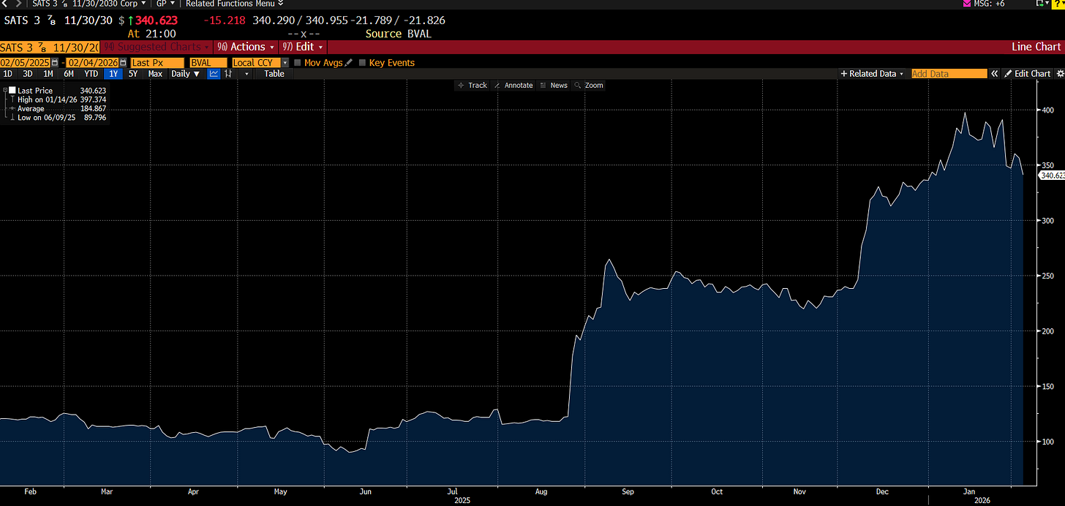The height and width of the screenshot is (506, 1065).
Task: Click the -15.218 price change value
Action: click(225, 20)
